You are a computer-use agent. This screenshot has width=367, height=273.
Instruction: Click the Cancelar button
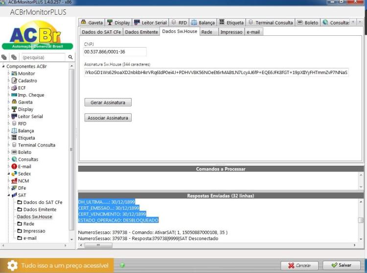pyautogui.click(x=299, y=266)
